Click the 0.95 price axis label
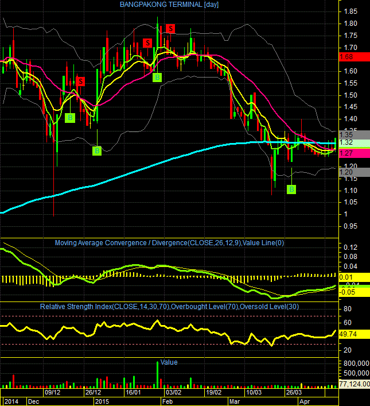Viewport: 370px width, 406px height. point(350,226)
